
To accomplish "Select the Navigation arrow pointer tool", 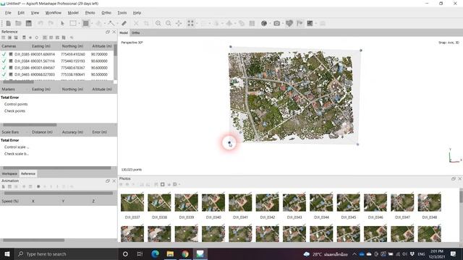I will click(x=62, y=23).
